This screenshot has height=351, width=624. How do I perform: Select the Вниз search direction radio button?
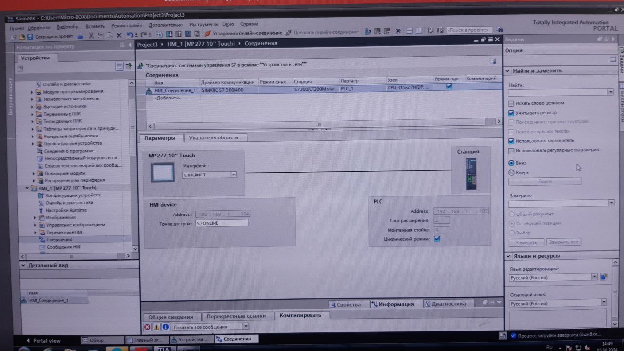tap(511, 163)
